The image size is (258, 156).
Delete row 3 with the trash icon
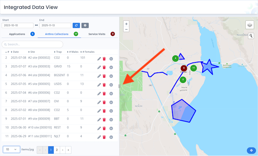(104, 67)
